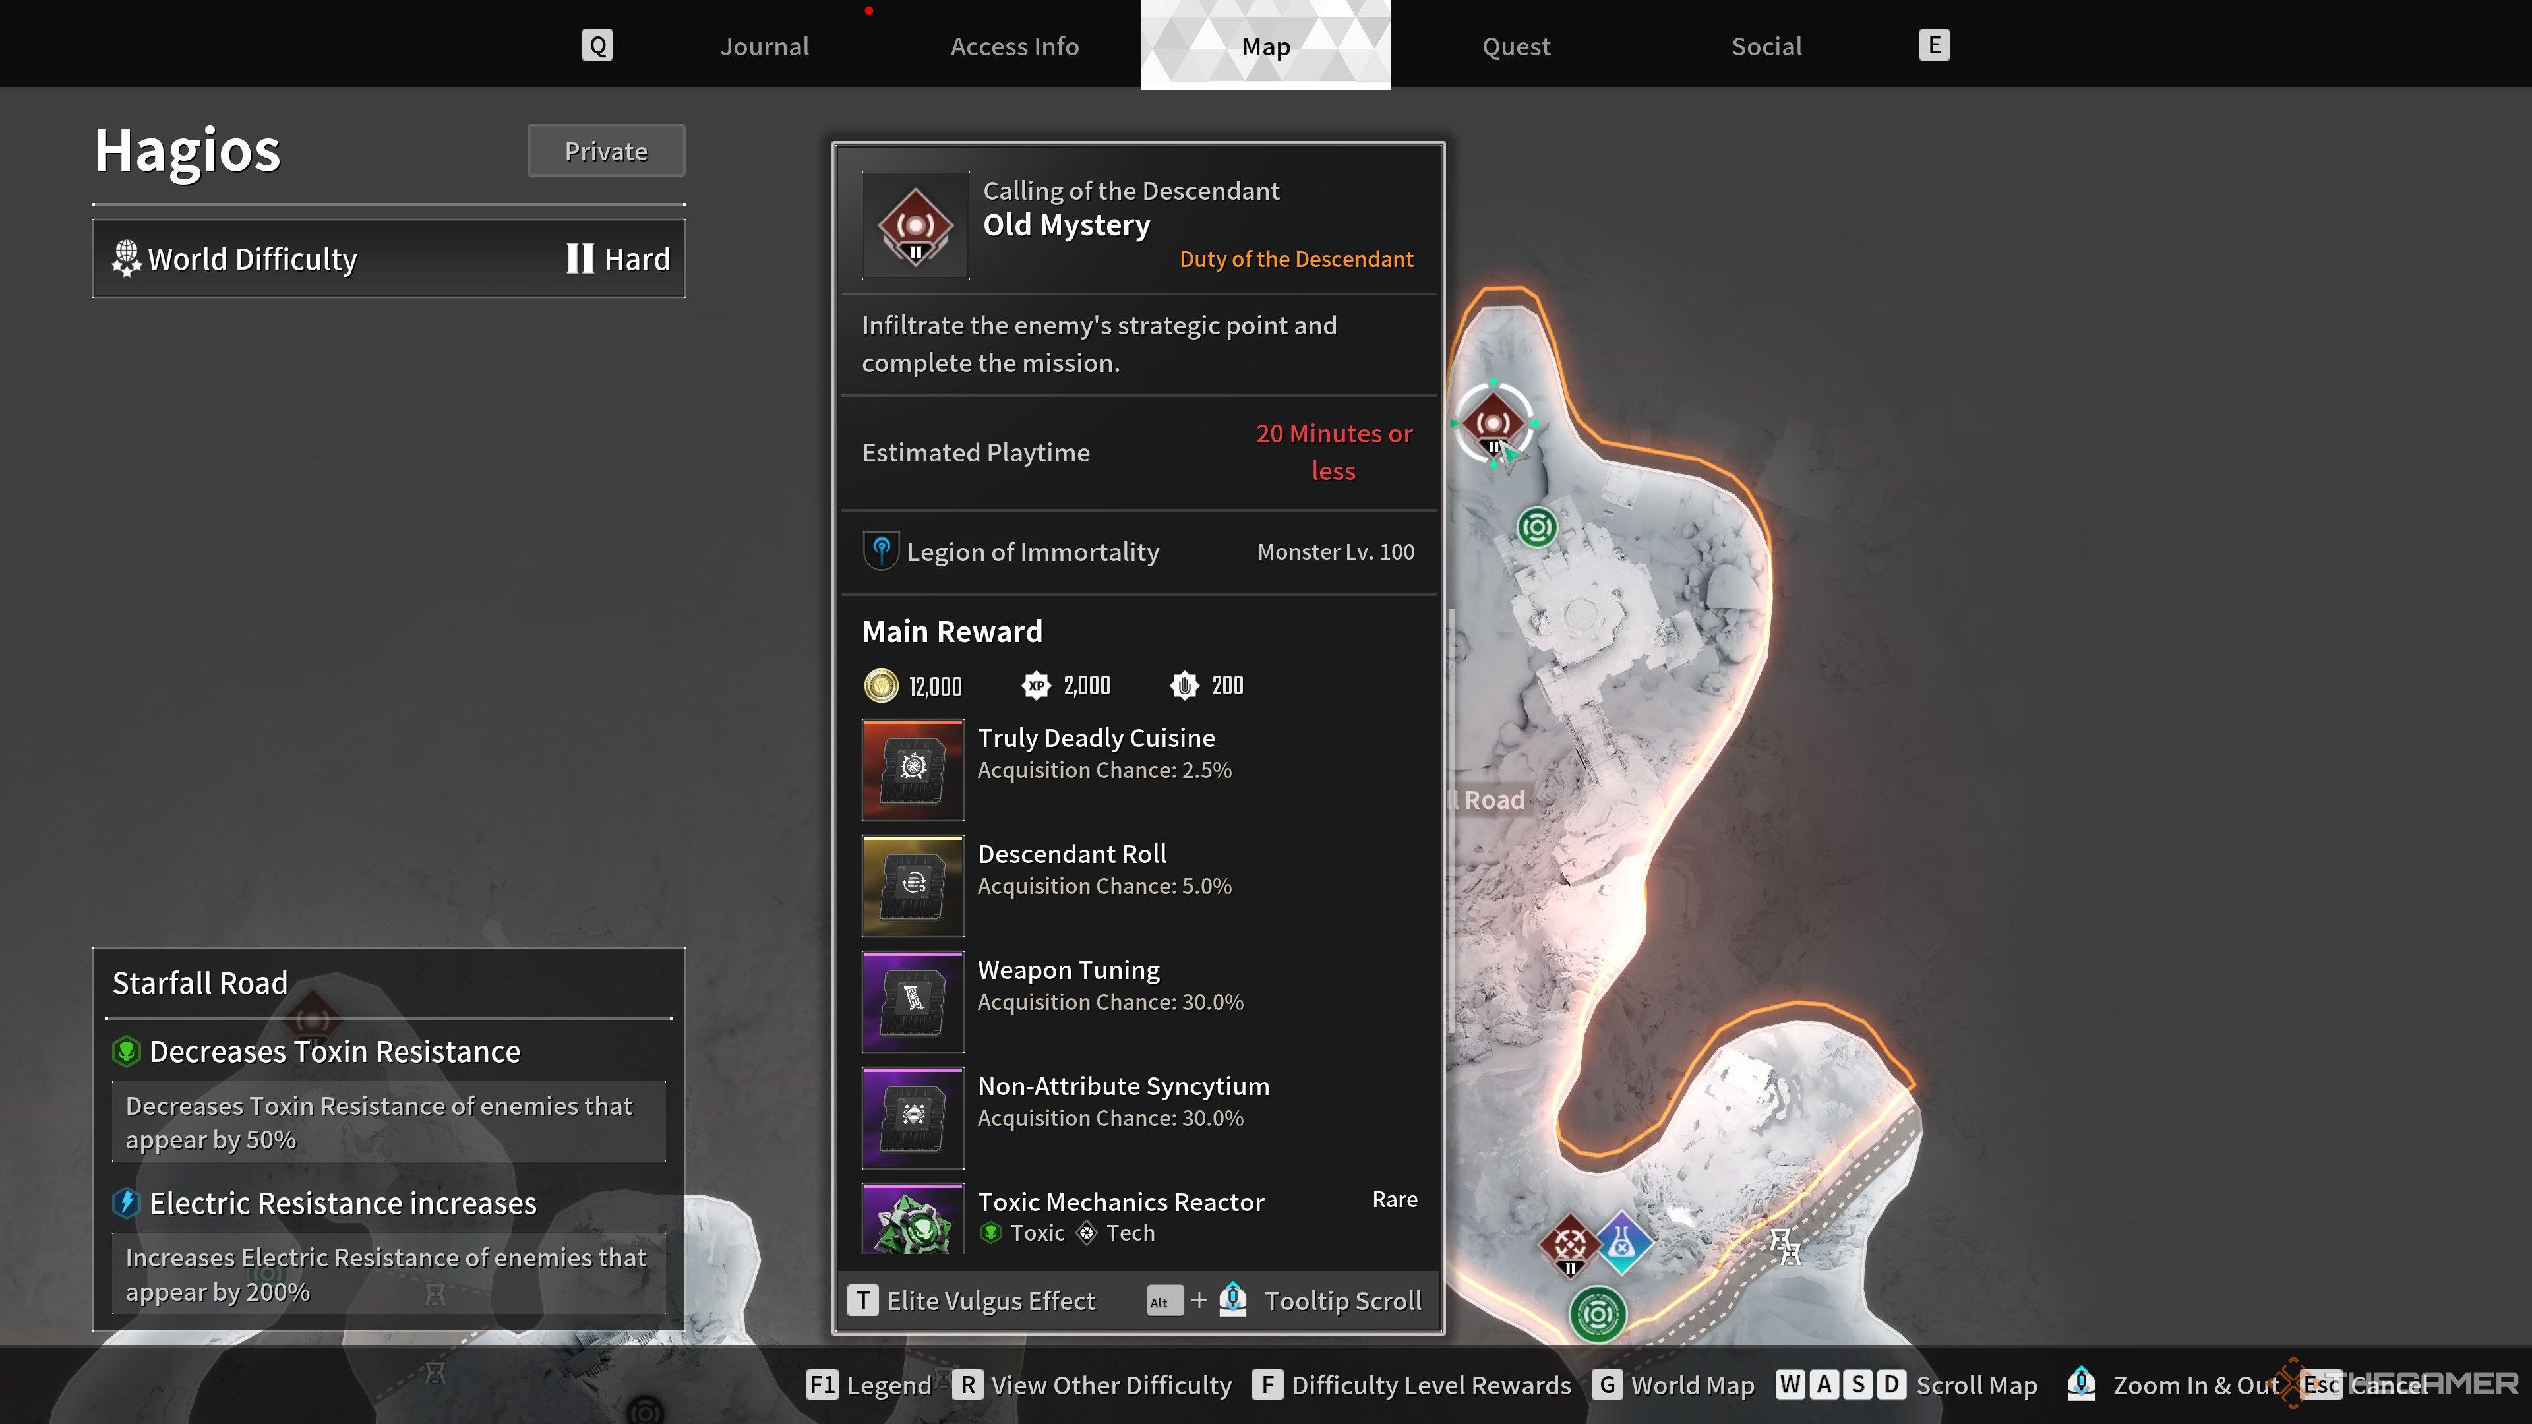Select the Legion of Immortality faction icon
2532x1424 pixels.
pyautogui.click(x=880, y=551)
